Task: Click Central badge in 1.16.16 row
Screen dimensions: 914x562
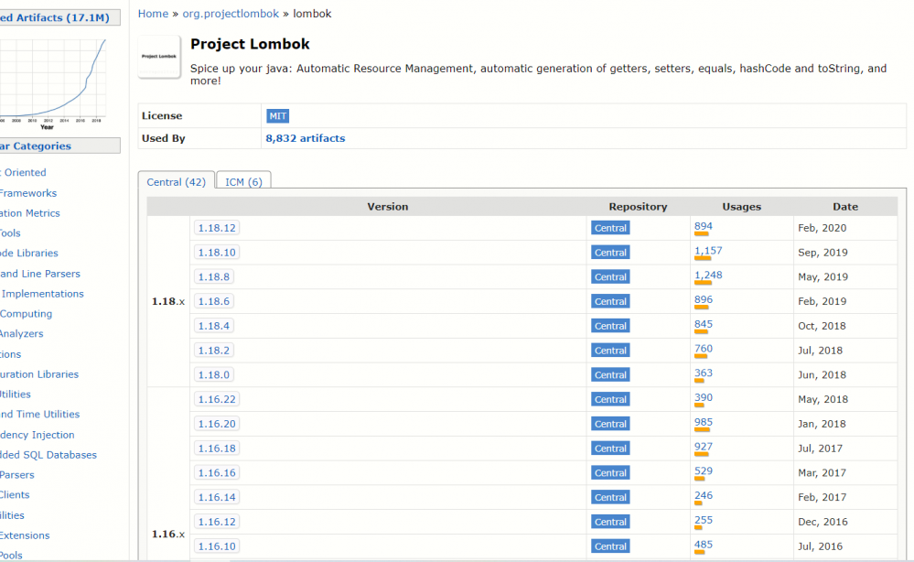Action: pyautogui.click(x=610, y=473)
